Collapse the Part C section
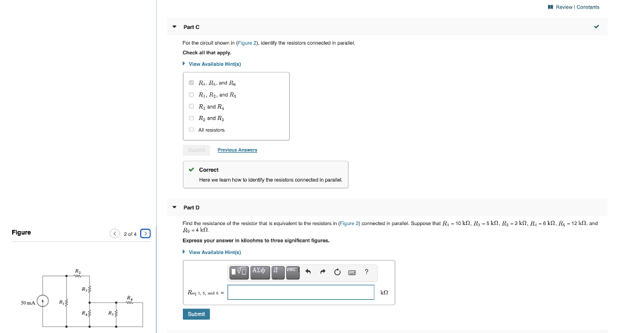618x333 pixels. (174, 27)
